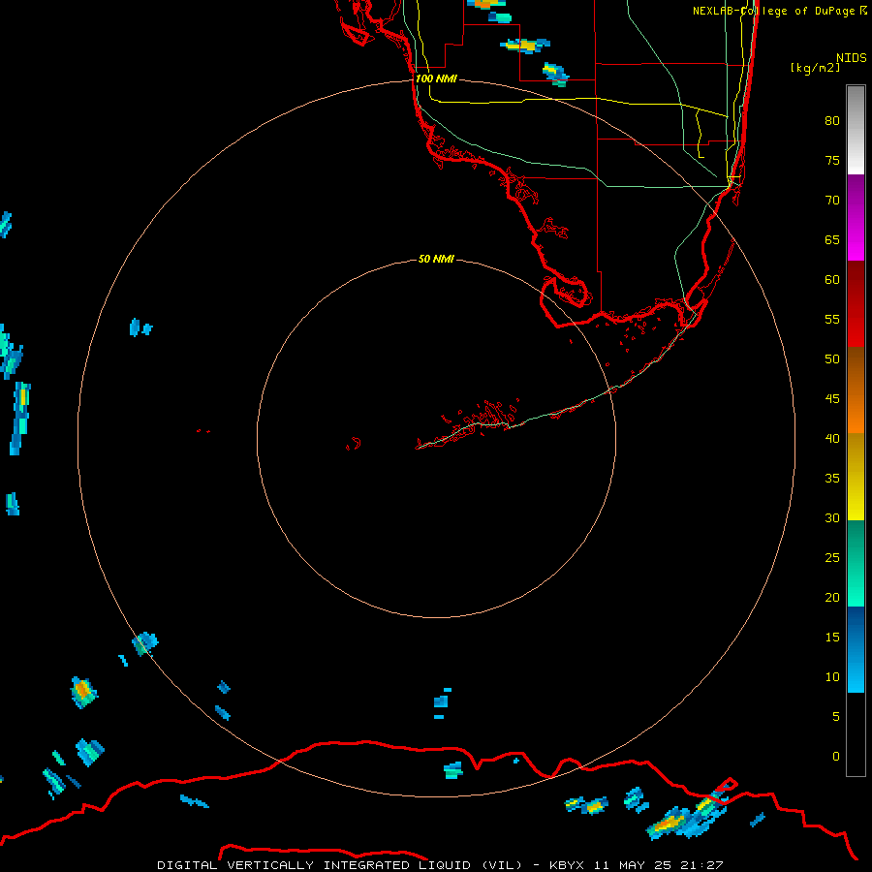Click the 100 NMI range ring label

pyautogui.click(x=436, y=79)
